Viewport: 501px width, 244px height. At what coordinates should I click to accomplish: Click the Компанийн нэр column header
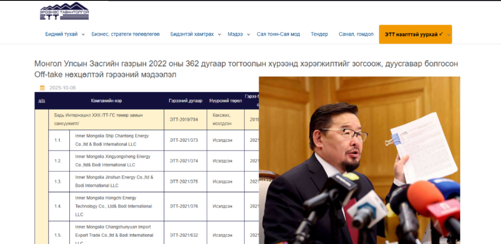(x=106, y=101)
